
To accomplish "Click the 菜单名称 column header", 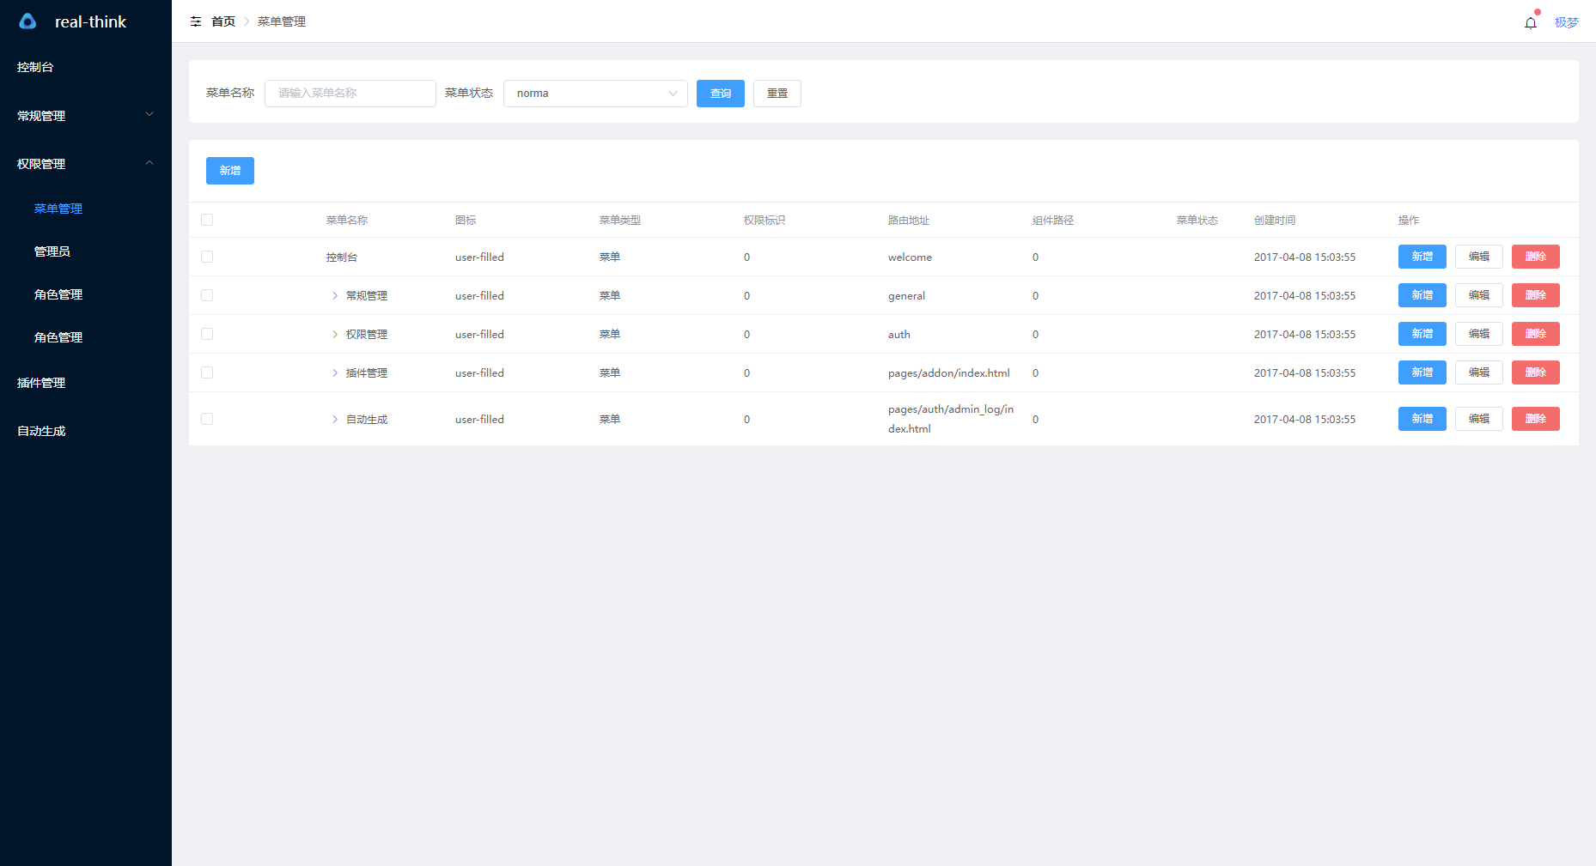I will point(347,221).
